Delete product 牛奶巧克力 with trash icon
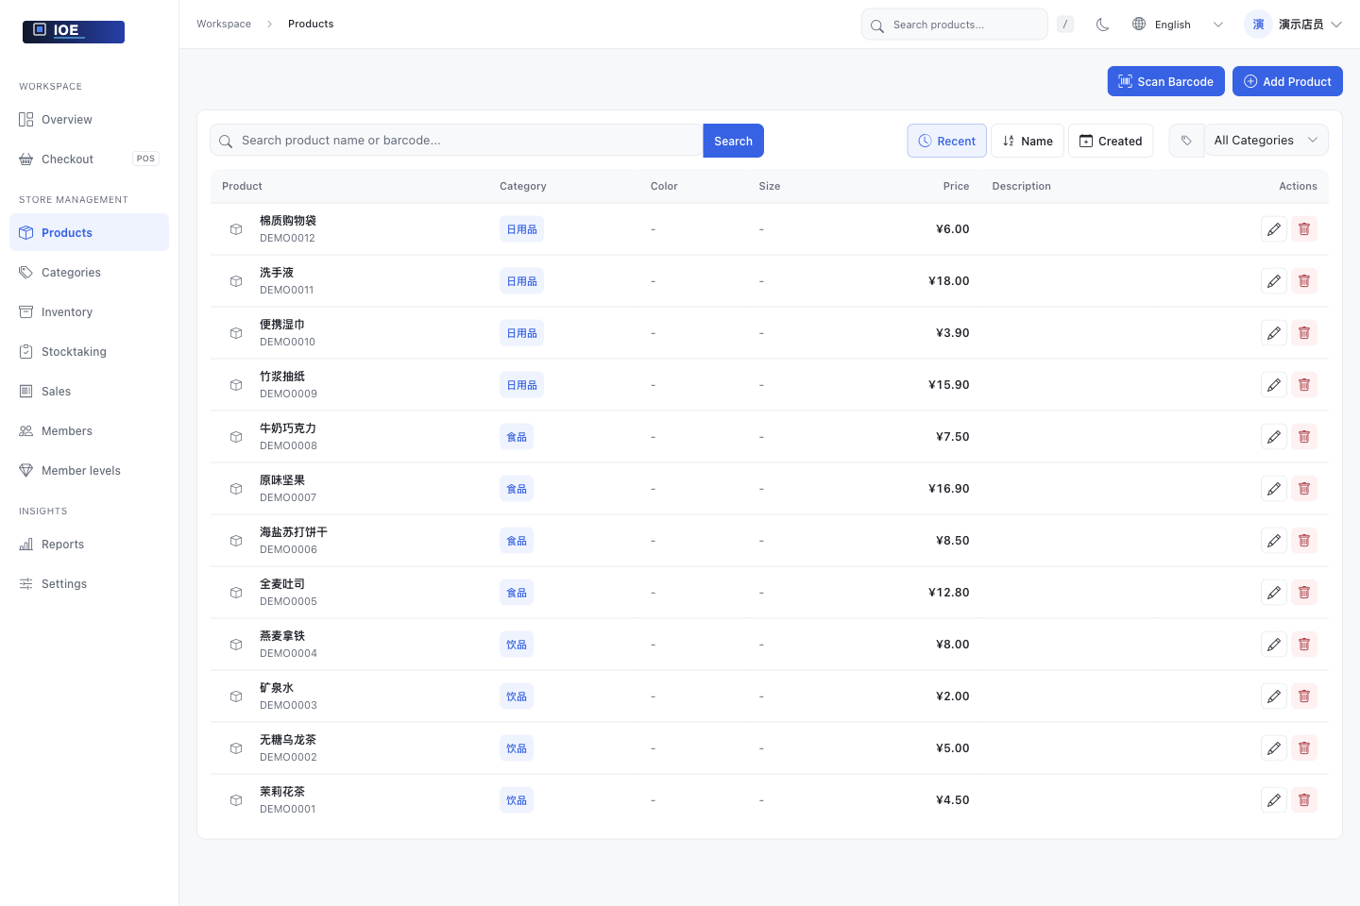The height and width of the screenshot is (906, 1360). point(1304,437)
